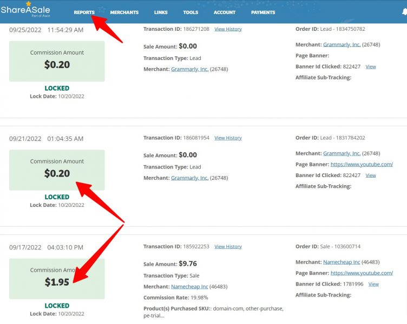Open Namecheap merchant link under transaction 185922253
The height and width of the screenshot is (324, 407).
point(189,287)
